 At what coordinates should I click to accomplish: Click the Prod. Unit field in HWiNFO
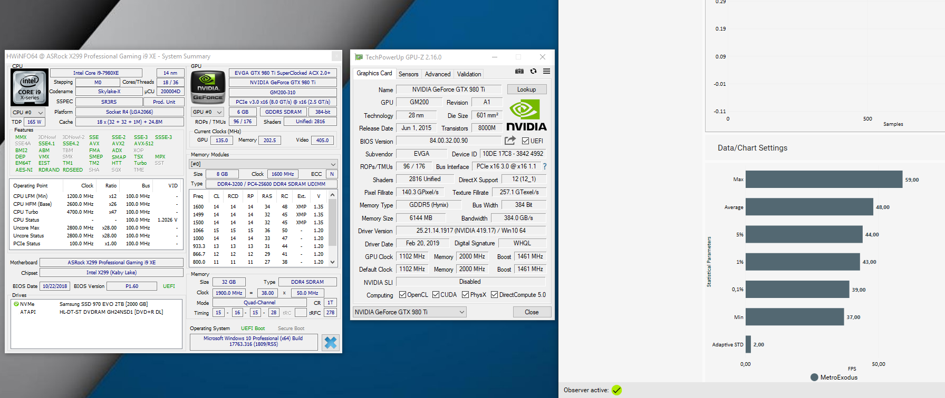164,102
